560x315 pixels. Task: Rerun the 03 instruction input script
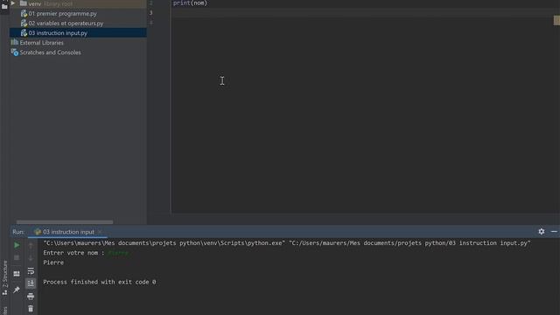(17, 245)
